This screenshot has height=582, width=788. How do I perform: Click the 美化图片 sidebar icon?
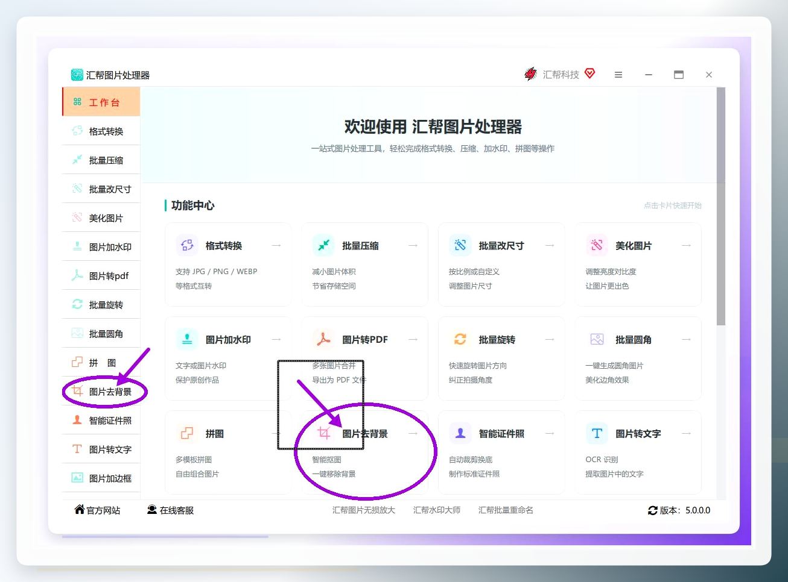tap(77, 217)
